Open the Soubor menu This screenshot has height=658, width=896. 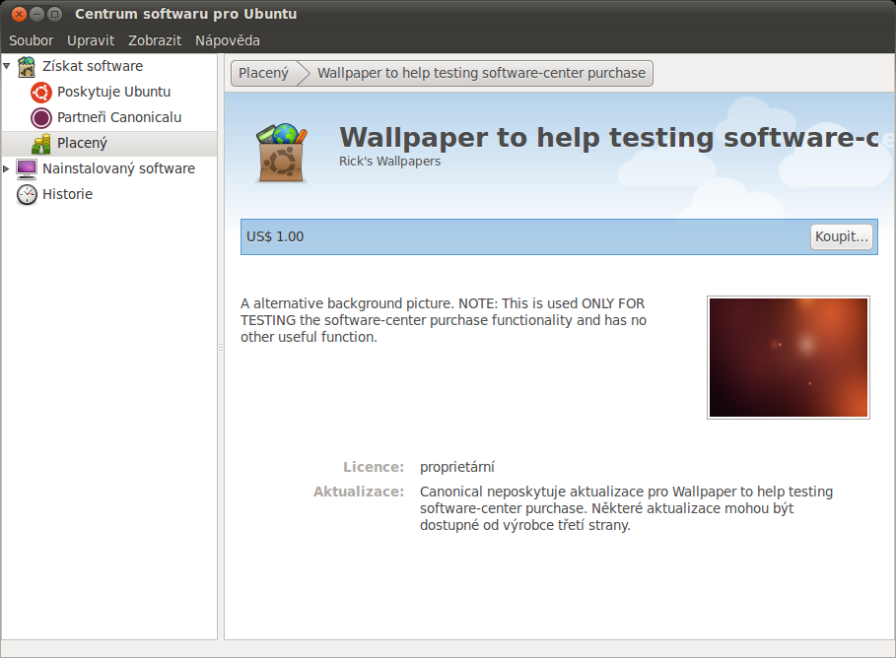(31, 40)
